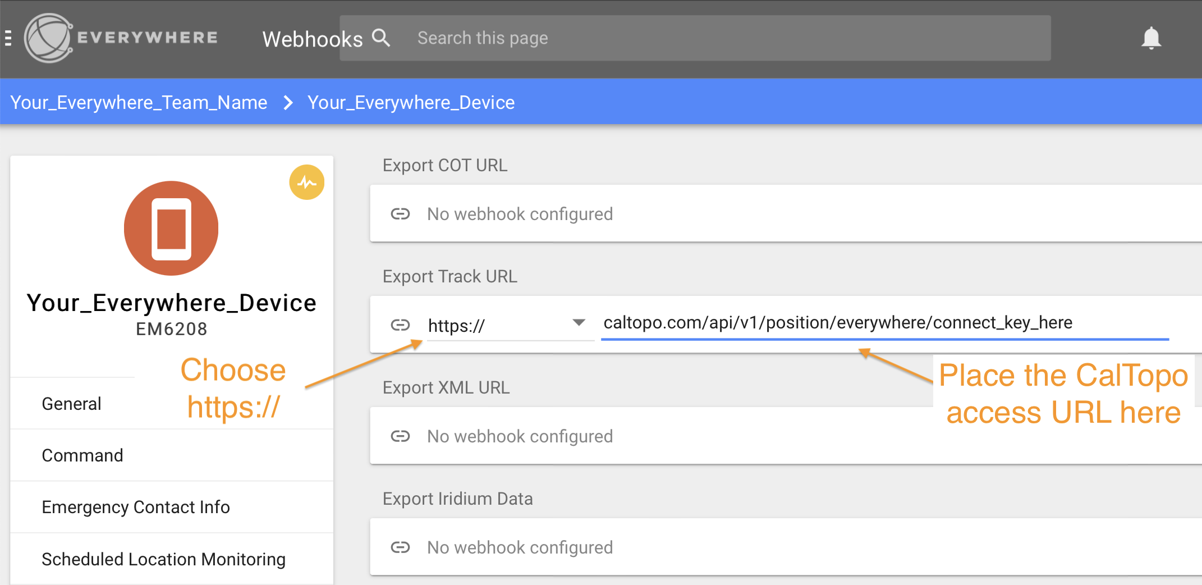Open the notifications bell
The height and width of the screenshot is (585, 1202).
(x=1150, y=38)
